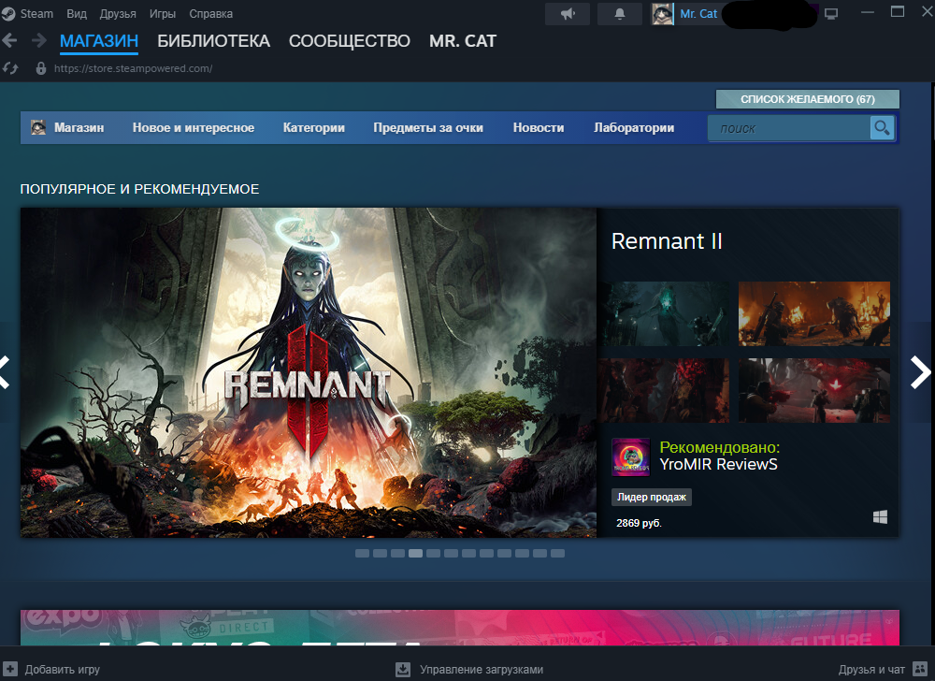935x681 pixels.
Task: Switch to the СООБЩЕСТВО tab
Action: [350, 40]
